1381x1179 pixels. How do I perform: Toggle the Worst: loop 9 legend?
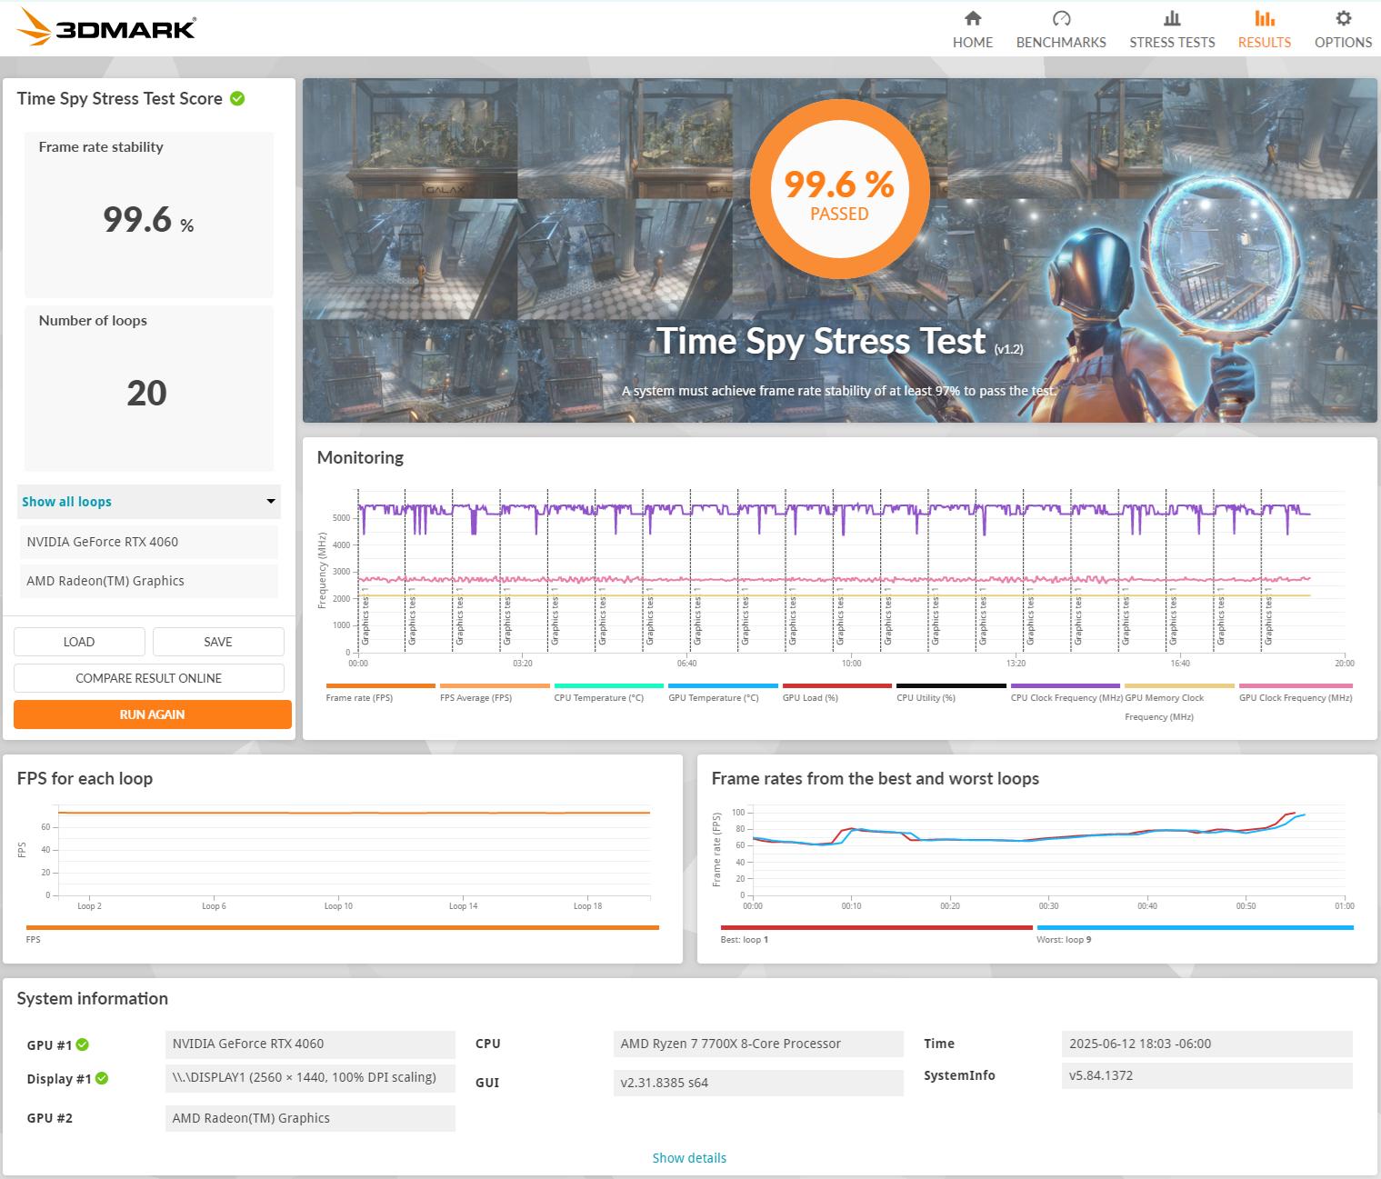[x=1195, y=927]
